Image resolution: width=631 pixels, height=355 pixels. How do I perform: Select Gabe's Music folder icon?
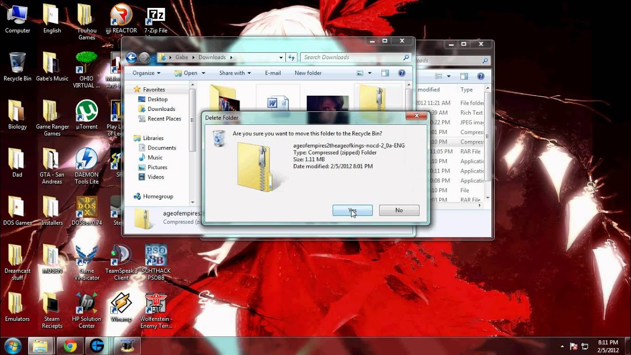[x=52, y=67]
